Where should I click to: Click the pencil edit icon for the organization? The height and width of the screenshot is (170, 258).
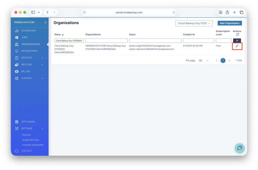(x=237, y=46)
